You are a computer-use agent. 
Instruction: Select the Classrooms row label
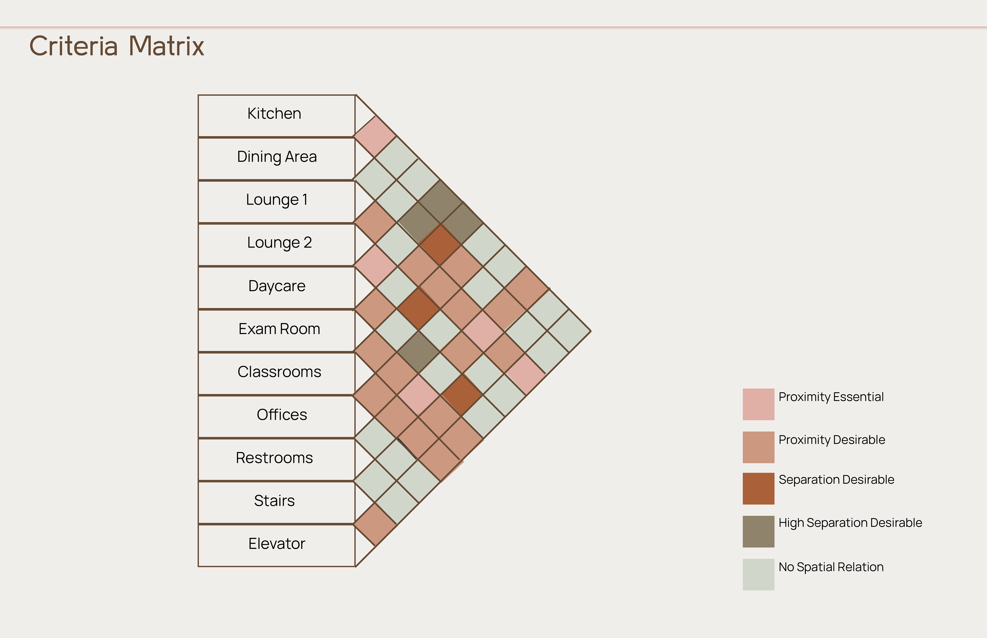click(x=277, y=374)
